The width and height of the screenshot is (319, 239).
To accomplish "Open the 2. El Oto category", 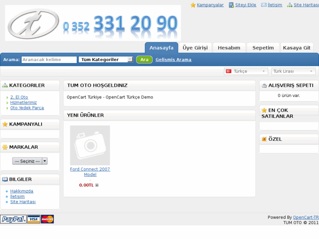I will coord(19,97).
